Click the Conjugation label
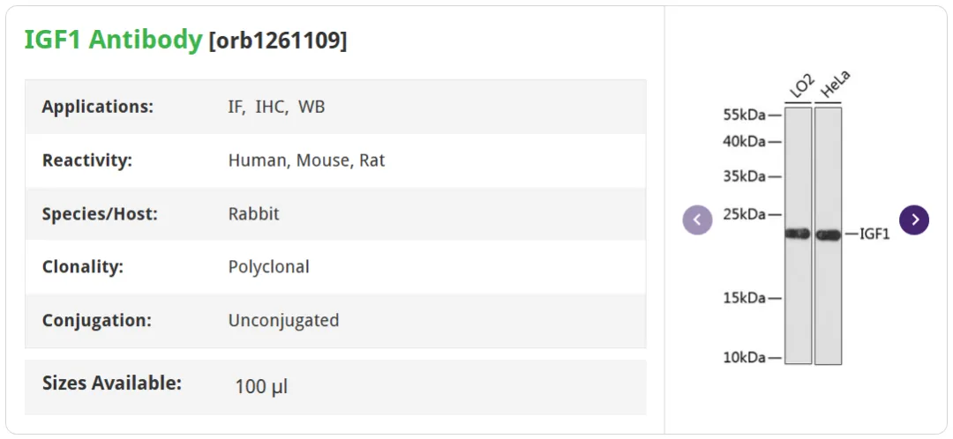 [97, 320]
